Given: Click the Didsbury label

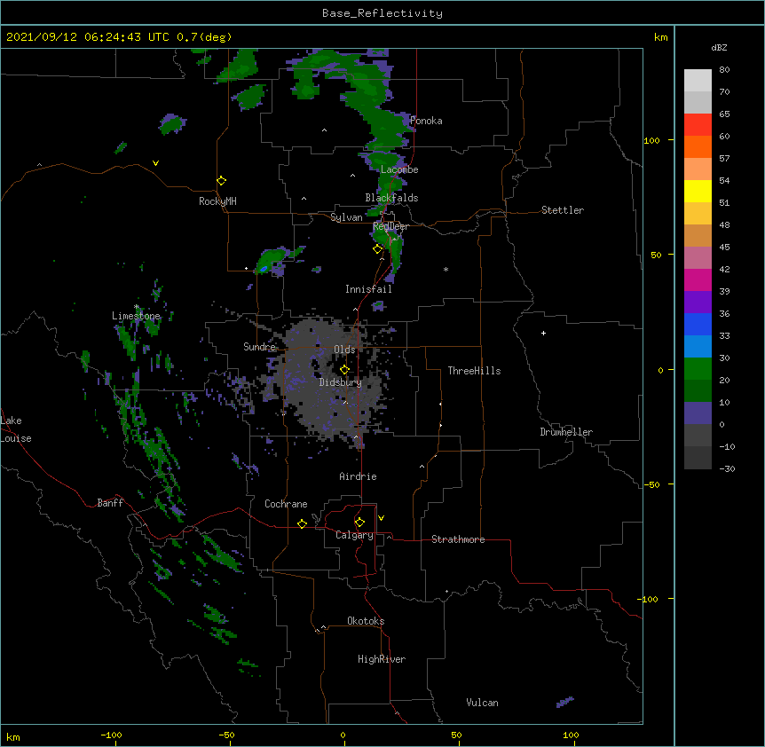Looking at the screenshot, I should 341,382.
